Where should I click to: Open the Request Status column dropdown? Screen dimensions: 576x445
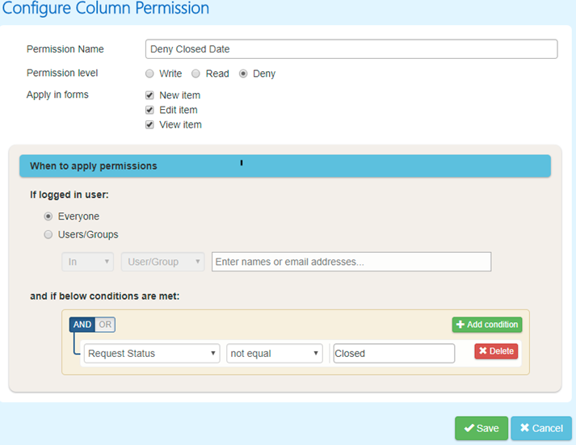pos(152,354)
